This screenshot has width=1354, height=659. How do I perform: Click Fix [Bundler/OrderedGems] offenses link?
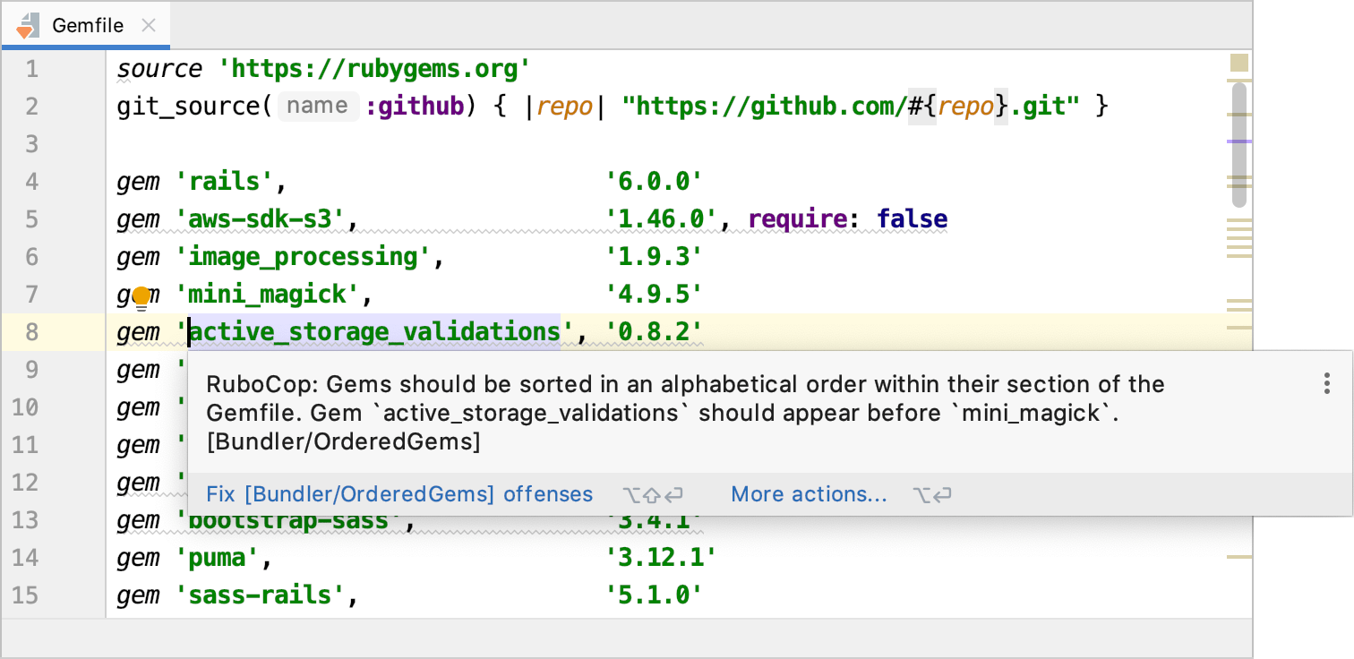click(x=399, y=494)
